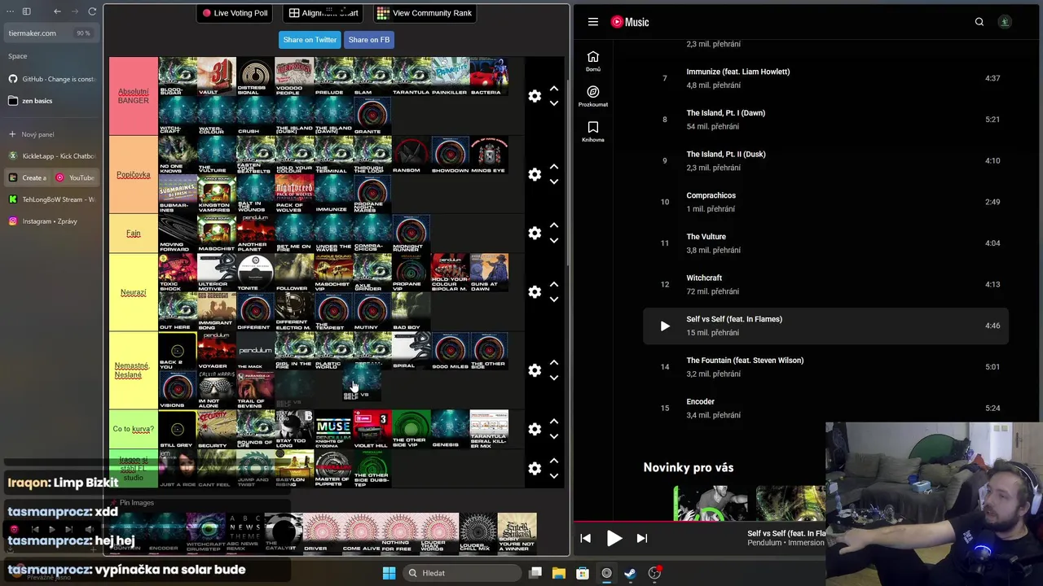Screen dimensions: 1043x586
Task: Open the Alignment Chart button
Action: pyautogui.click(x=323, y=13)
